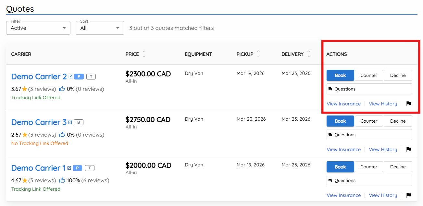Flag the Demo Carrier 3 quote
The width and height of the screenshot is (423, 206).
409,150
